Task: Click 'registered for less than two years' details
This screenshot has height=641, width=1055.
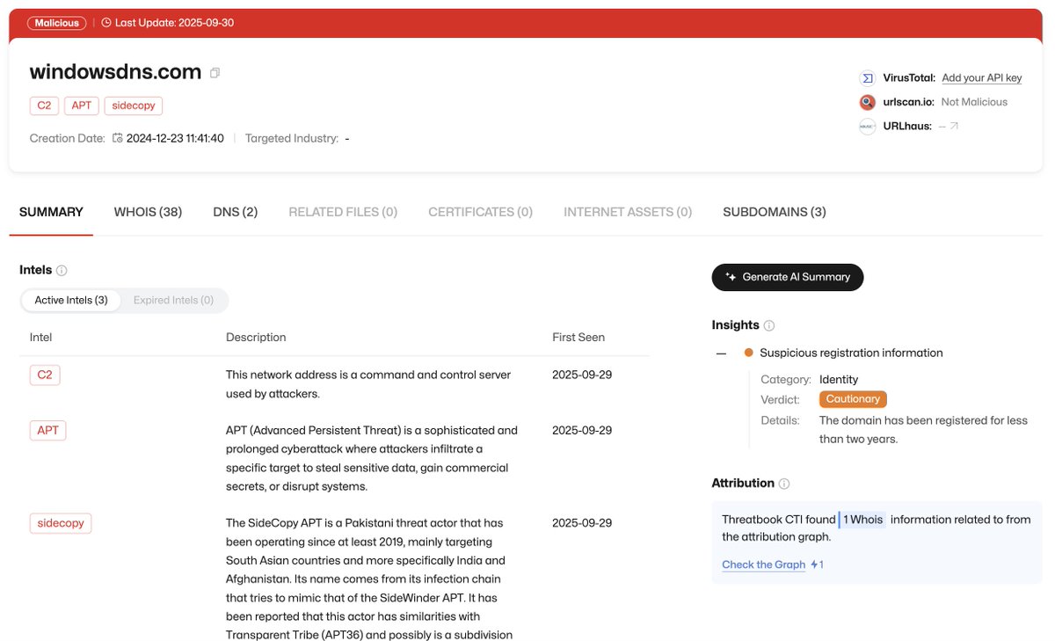Action: click(923, 430)
